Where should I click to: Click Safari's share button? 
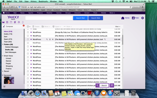coord(12,7)
